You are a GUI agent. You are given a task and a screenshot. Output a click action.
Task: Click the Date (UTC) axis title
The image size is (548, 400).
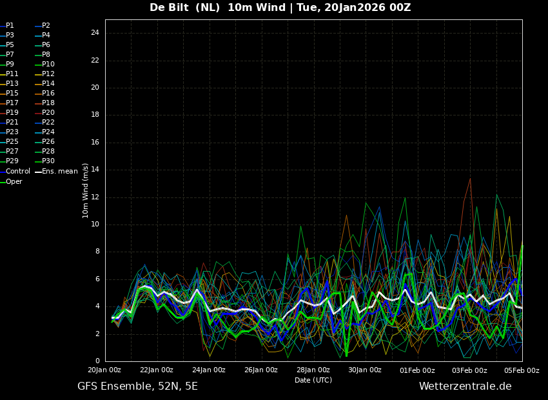click(313, 380)
